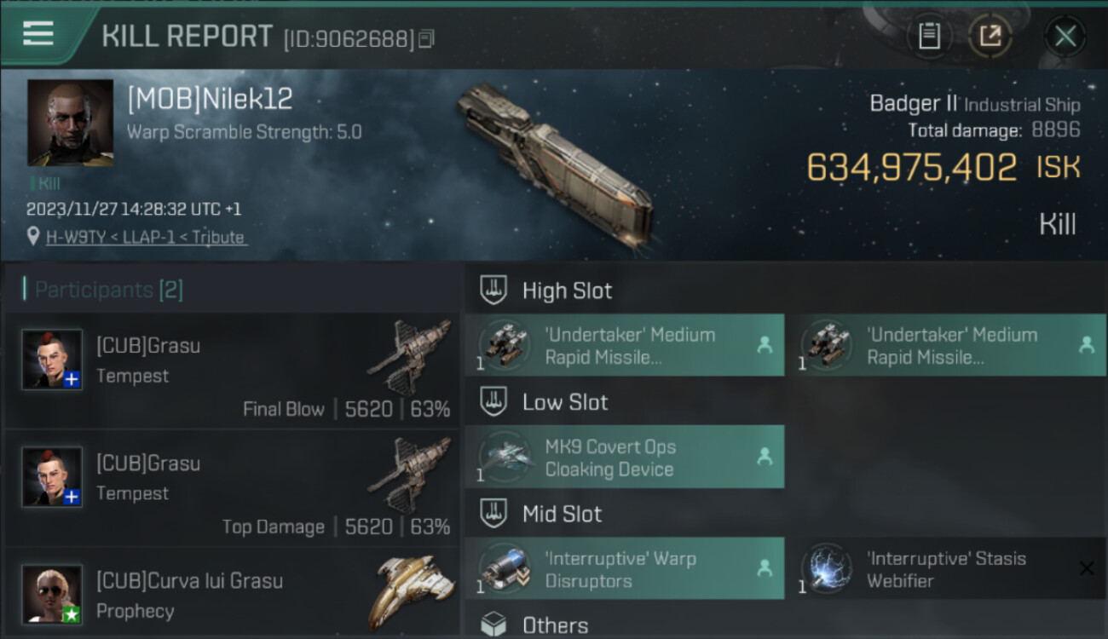This screenshot has height=639, width=1108.
Task: Select the second 'Undertaker' Medium Rapid Missile item
Action: pyautogui.click(x=946, y=345)
